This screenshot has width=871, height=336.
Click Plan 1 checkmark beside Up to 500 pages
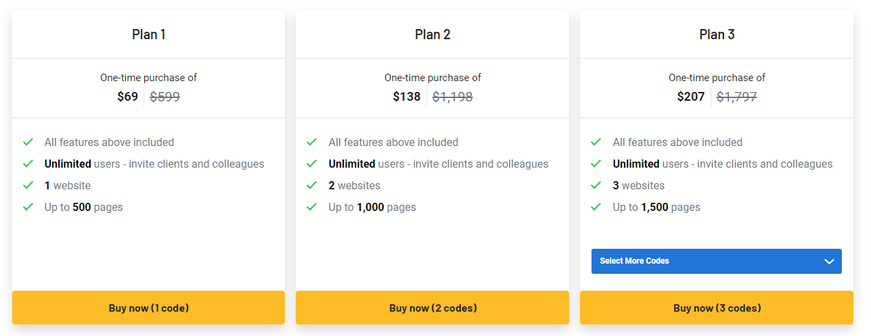28,207
